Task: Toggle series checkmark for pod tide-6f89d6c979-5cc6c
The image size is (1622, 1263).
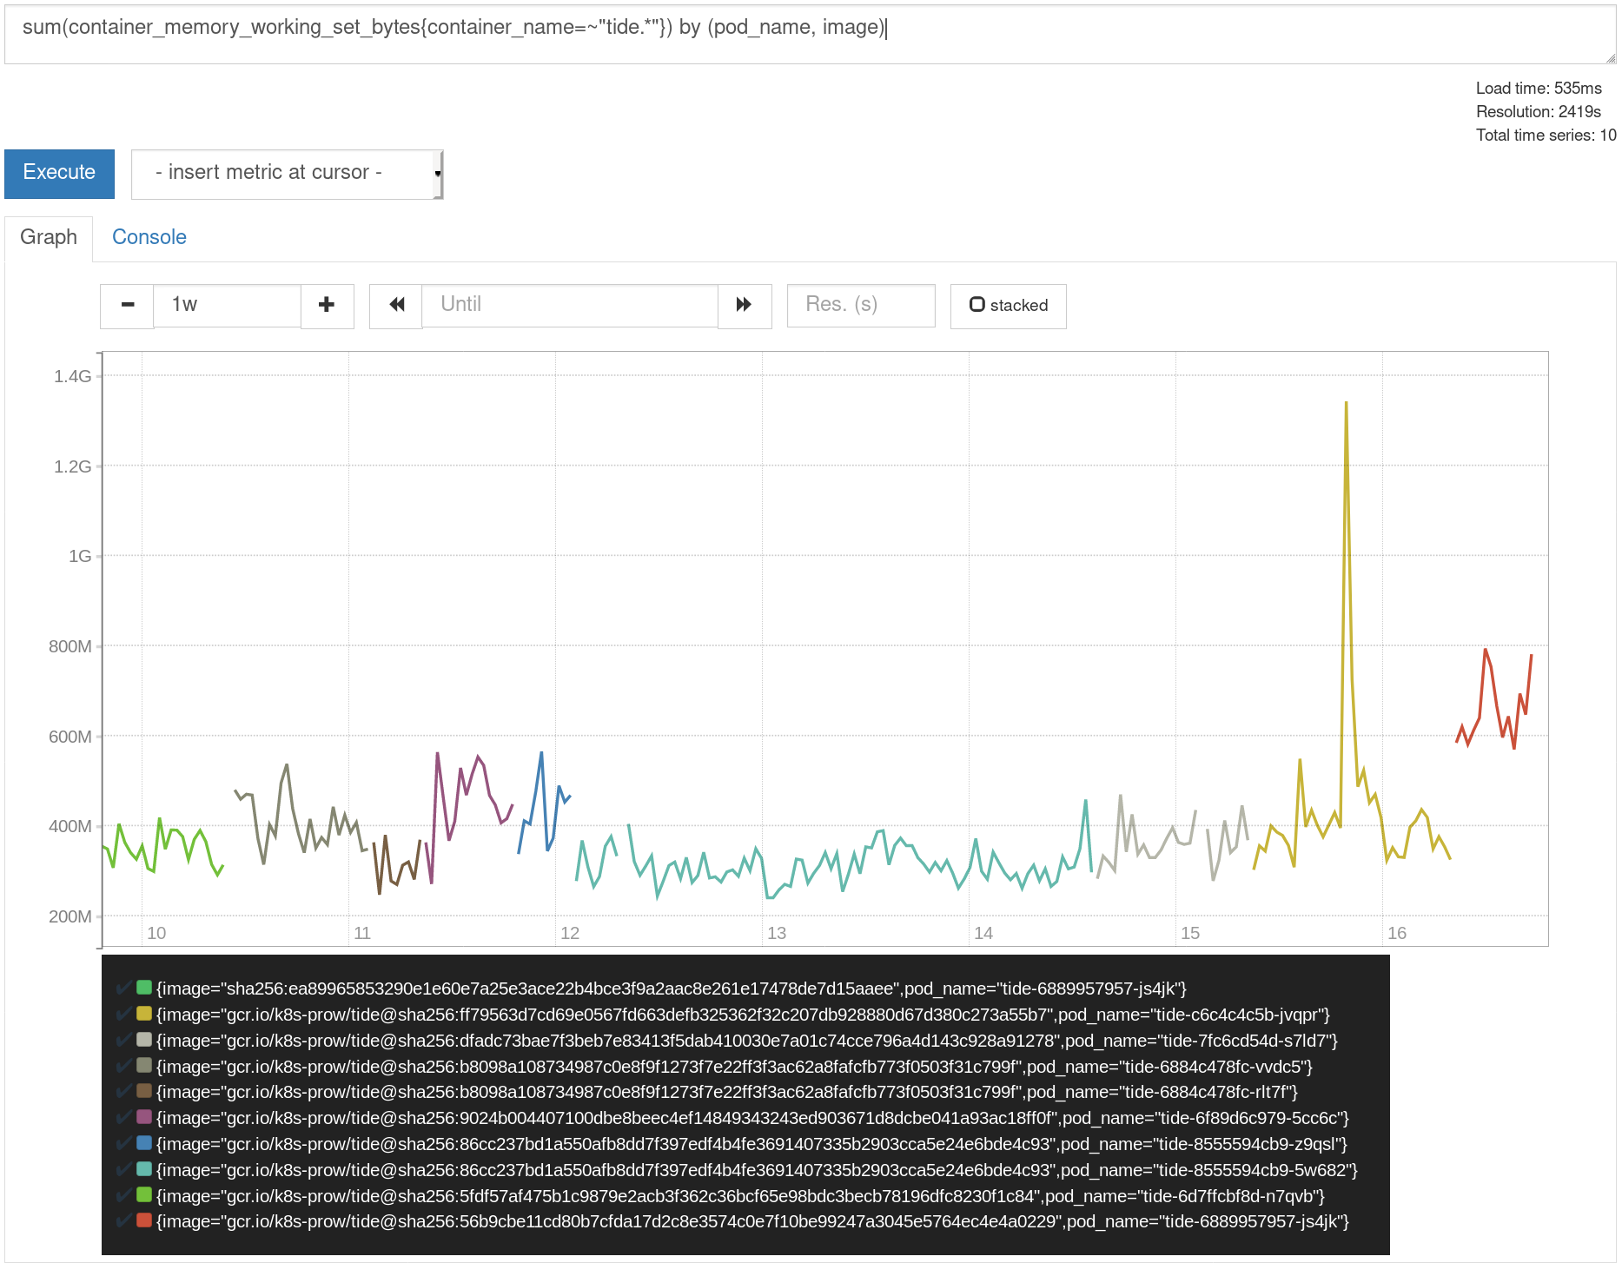Action: click(x=124, y=1117)
